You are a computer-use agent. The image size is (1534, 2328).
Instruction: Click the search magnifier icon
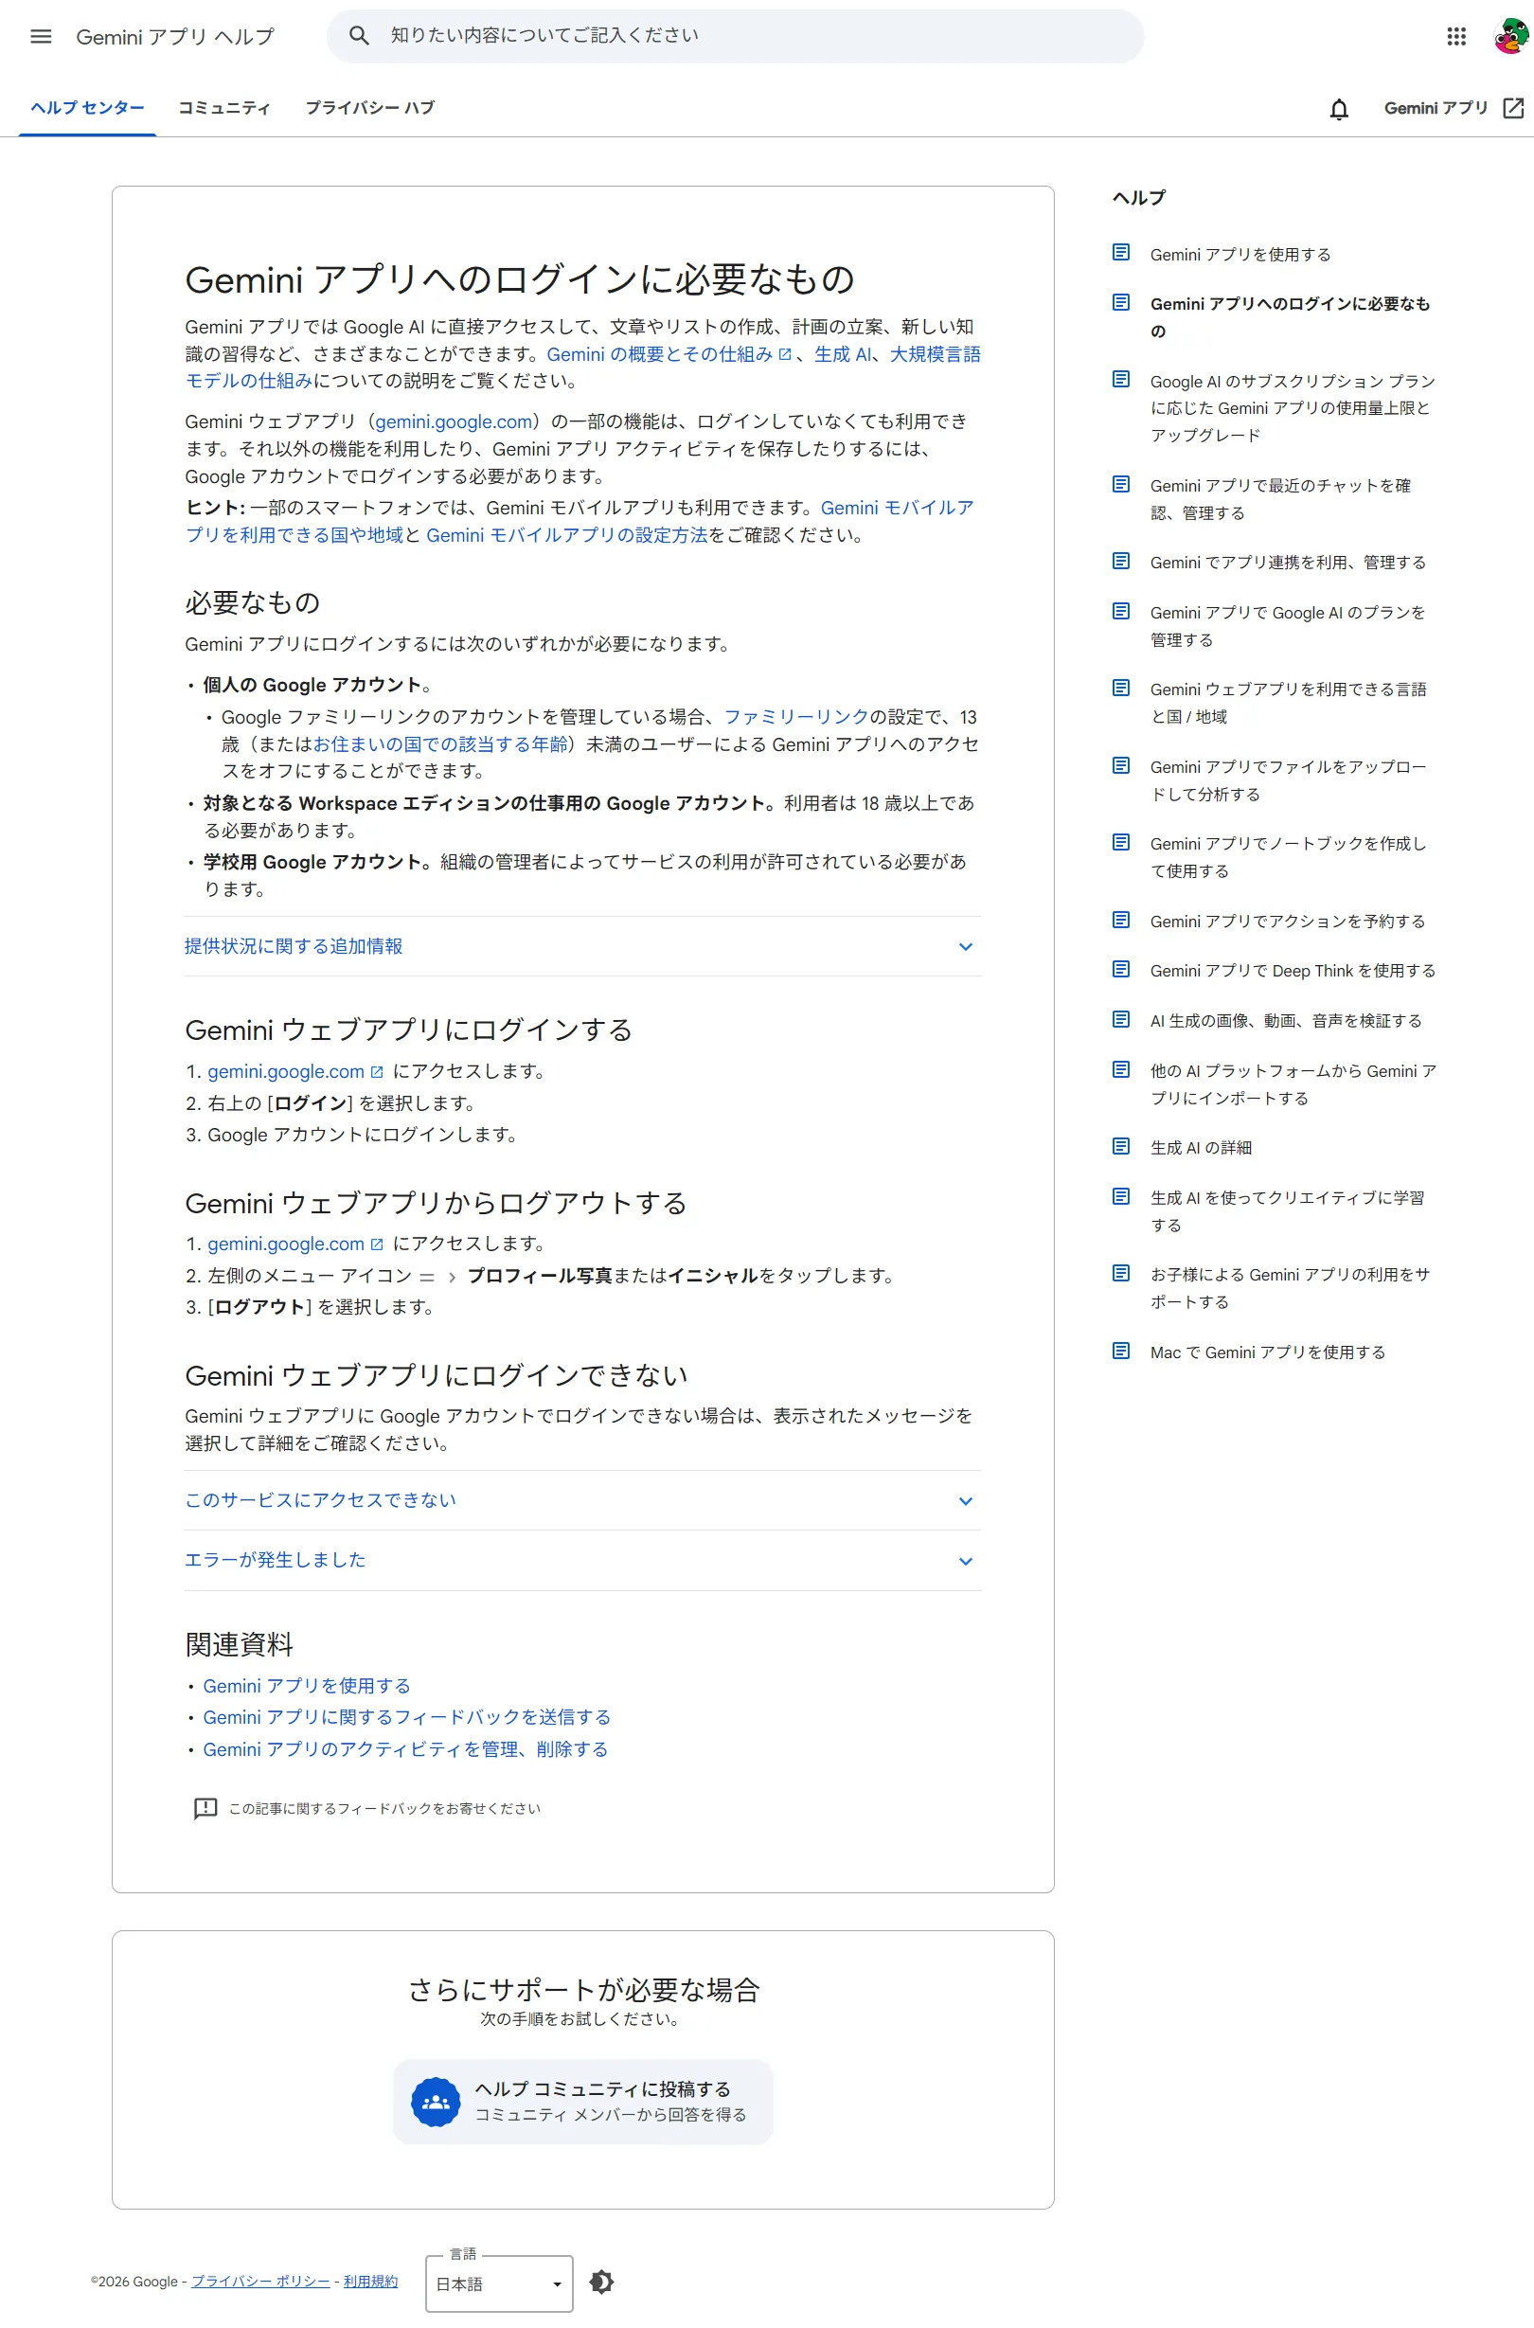[x=359, y=35]
